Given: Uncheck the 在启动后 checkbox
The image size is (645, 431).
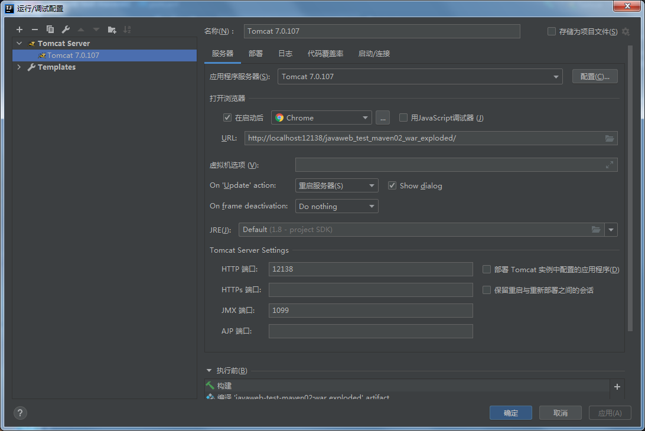Looking at the screenshot, I should pos(227,117).
